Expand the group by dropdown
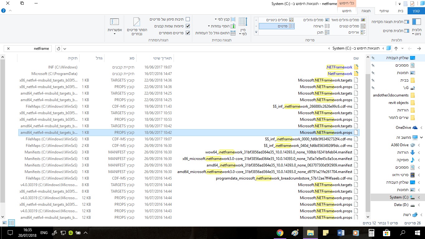This screenshot has height=239, width=425. 225,19
